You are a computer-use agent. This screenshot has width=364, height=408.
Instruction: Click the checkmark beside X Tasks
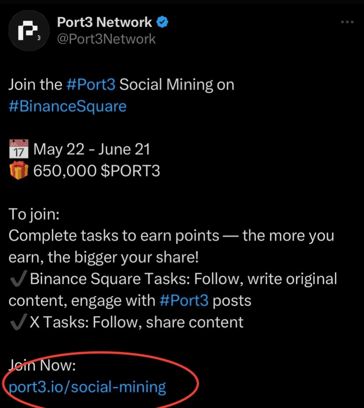pyautogui.click(x=18, y=322)
